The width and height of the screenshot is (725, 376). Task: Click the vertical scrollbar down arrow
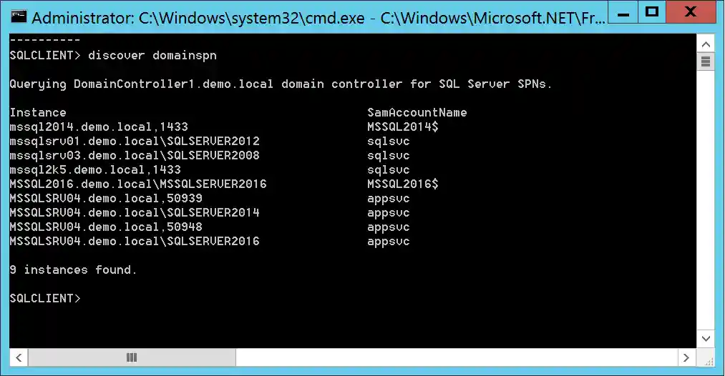706,339
